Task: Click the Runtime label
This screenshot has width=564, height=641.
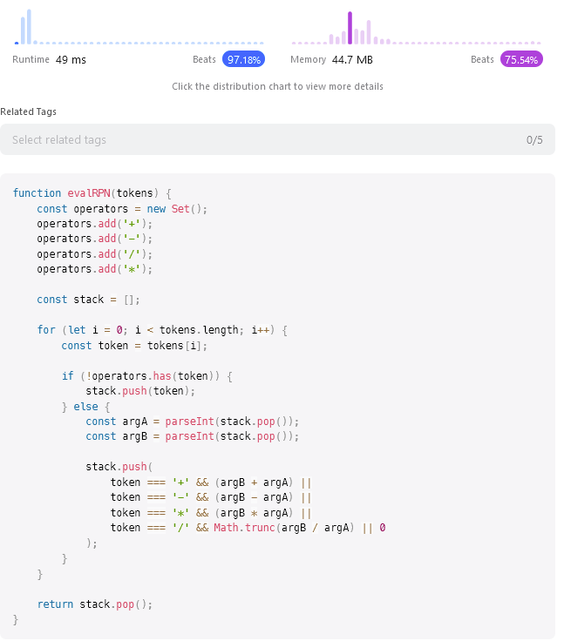Action: 31,60
